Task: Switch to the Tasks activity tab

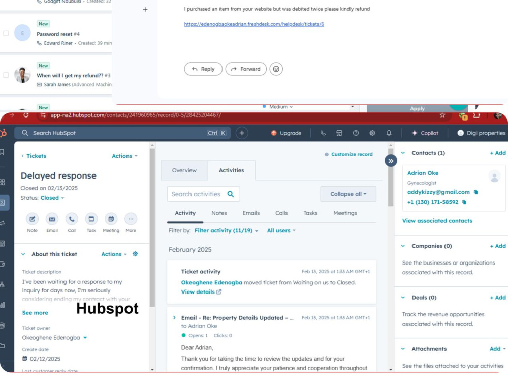Action: pos(310,213)
